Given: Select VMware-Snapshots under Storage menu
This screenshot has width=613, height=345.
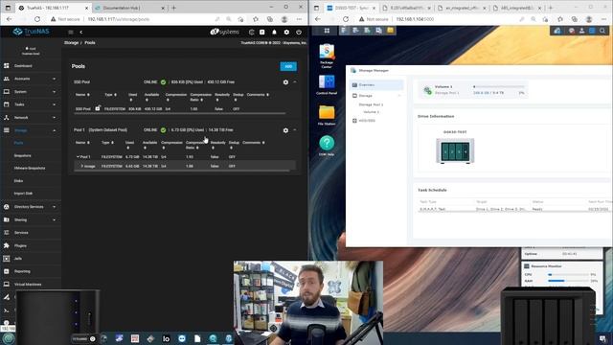Looking at the screenshot, I should click(x=30, y=169).
